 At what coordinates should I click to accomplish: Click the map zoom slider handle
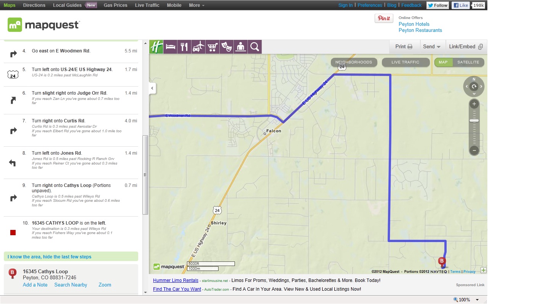tap(474, 120)
